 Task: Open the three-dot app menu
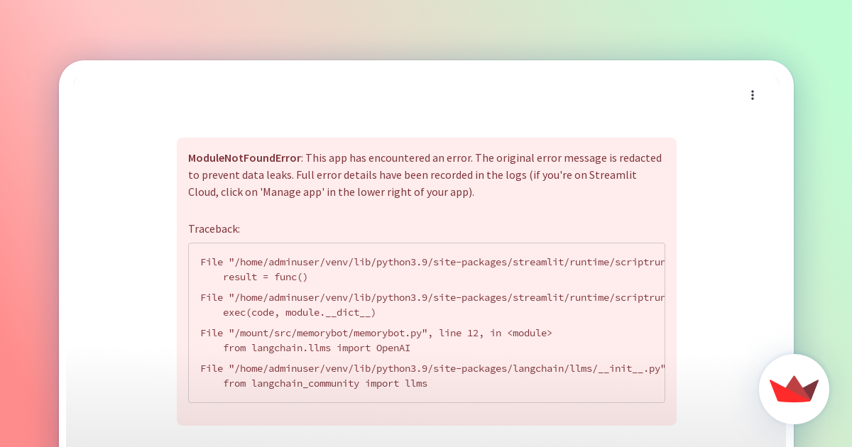tap(753, 95)
